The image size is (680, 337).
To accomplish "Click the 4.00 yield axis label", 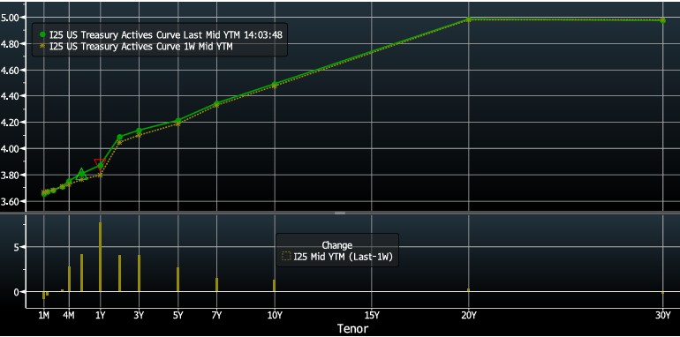I will (x=11, y=148).
